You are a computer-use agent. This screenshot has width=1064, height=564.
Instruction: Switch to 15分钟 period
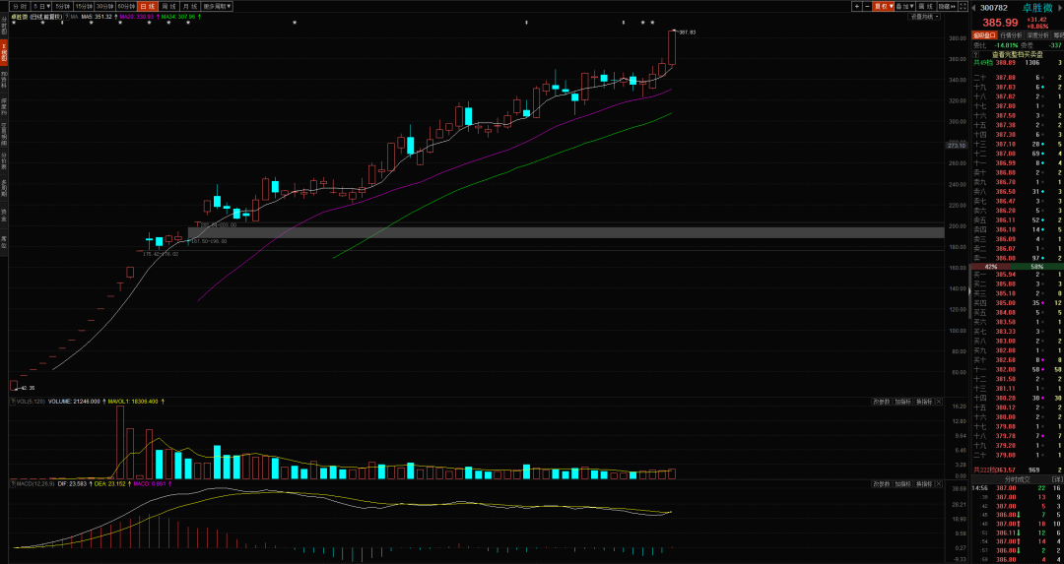coord(84,6)
